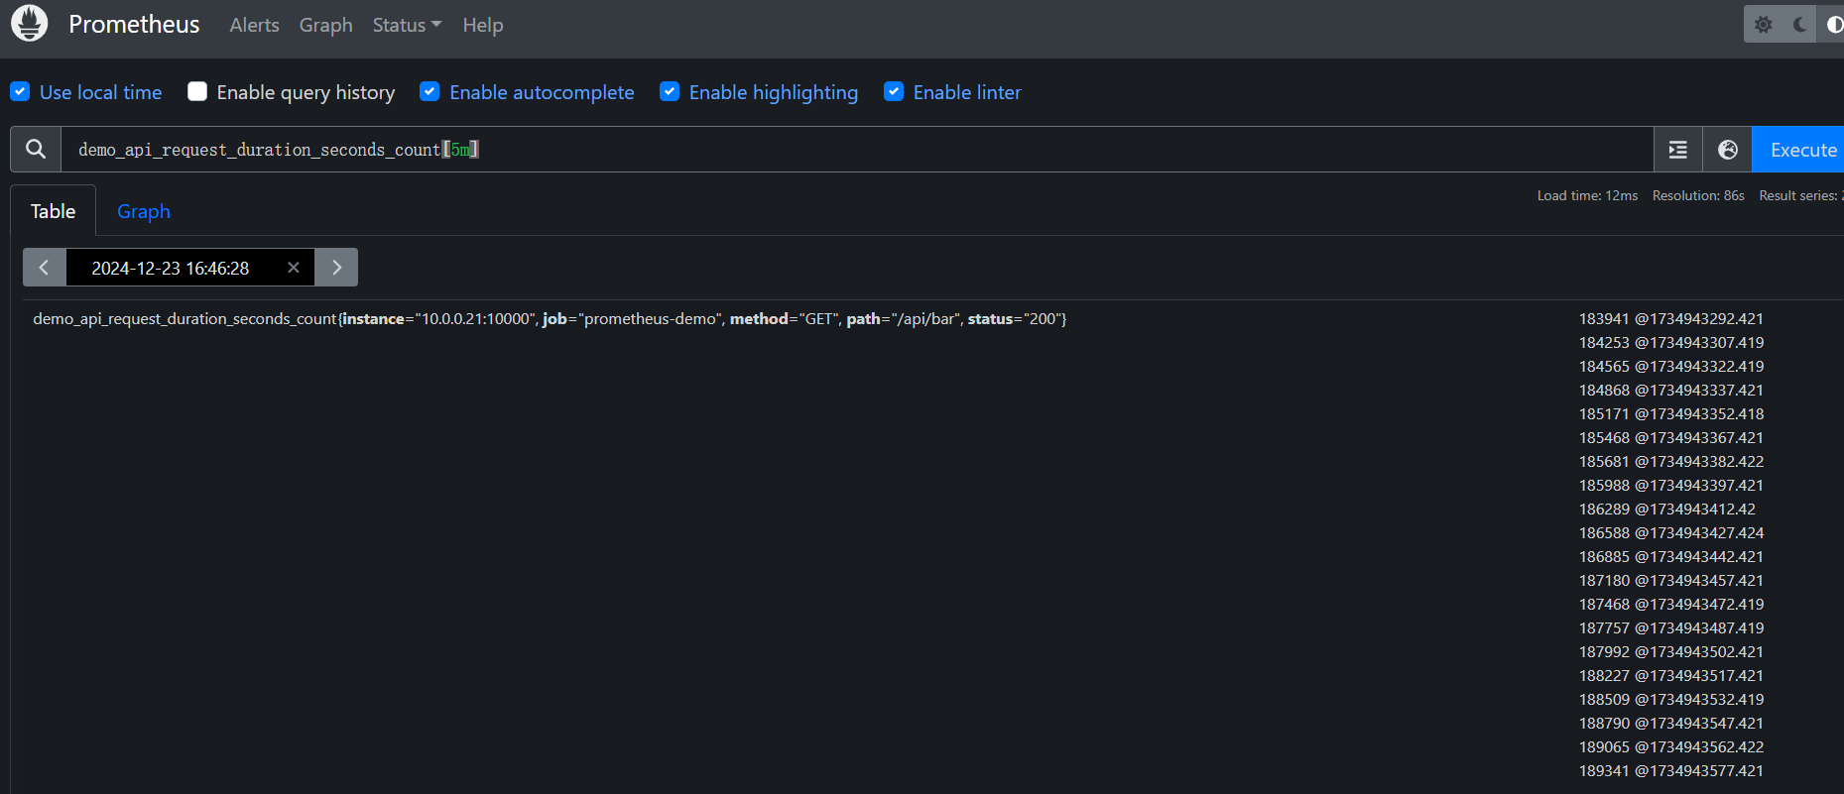Switch to light theme sun icon
This screenshot has width=1844, height=794.
pos(1763,25)
